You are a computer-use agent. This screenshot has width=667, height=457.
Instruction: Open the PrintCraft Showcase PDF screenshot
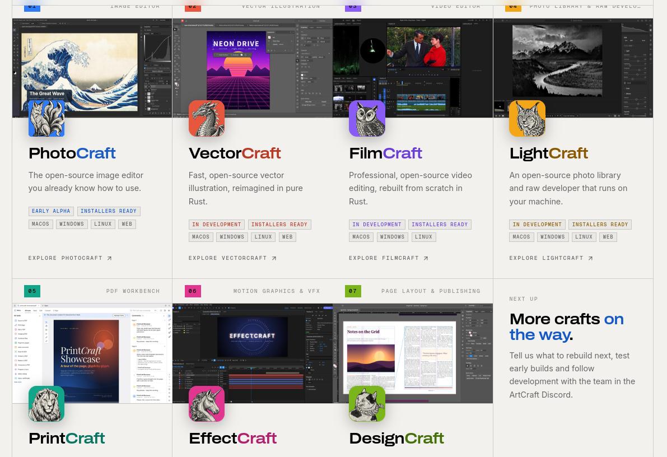[x=92, y=353]
